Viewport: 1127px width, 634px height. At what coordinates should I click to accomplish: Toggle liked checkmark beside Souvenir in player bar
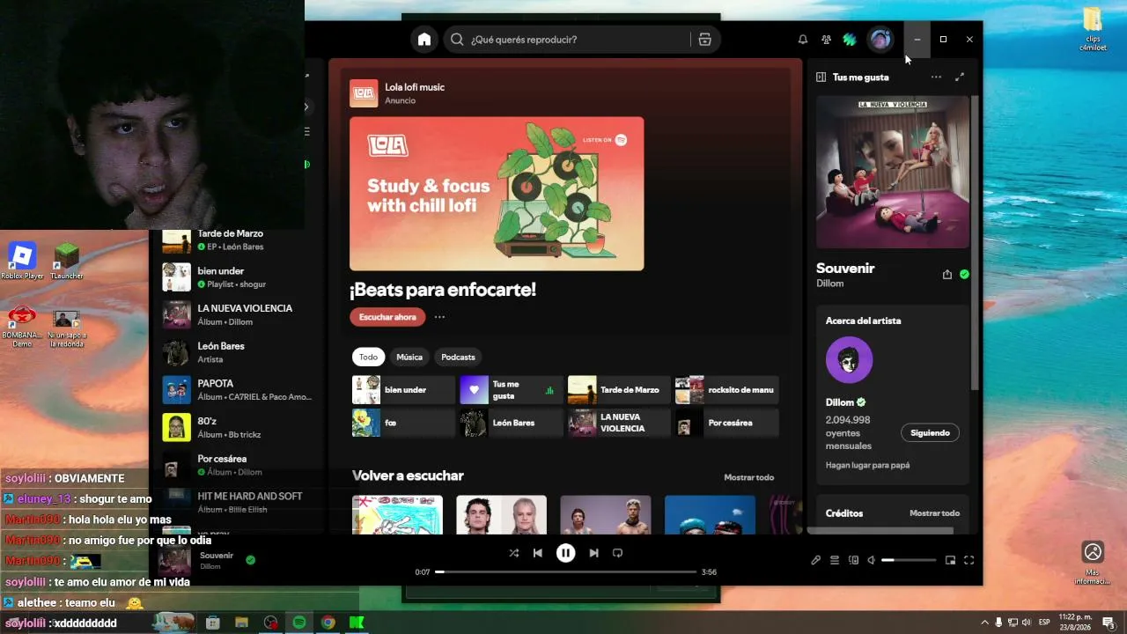click(x=251, y=560)
